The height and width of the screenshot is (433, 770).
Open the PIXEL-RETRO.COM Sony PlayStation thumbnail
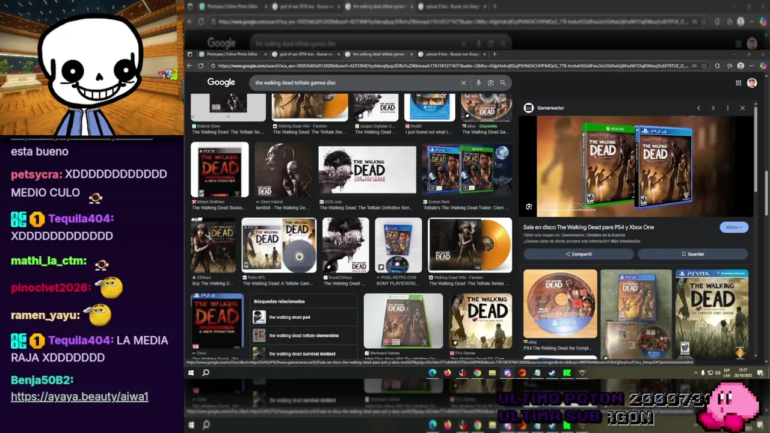tap(398, 245)
